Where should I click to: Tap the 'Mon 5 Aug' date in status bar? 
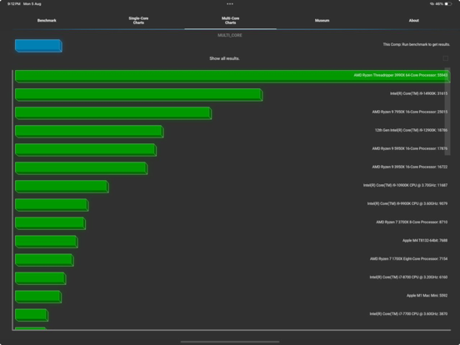(32, 4)
